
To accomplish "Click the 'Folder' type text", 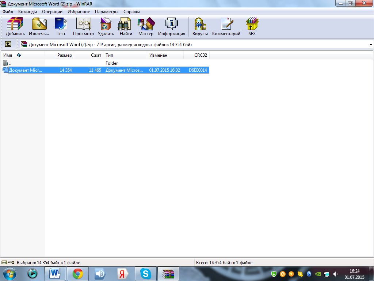I will (112, 63).
